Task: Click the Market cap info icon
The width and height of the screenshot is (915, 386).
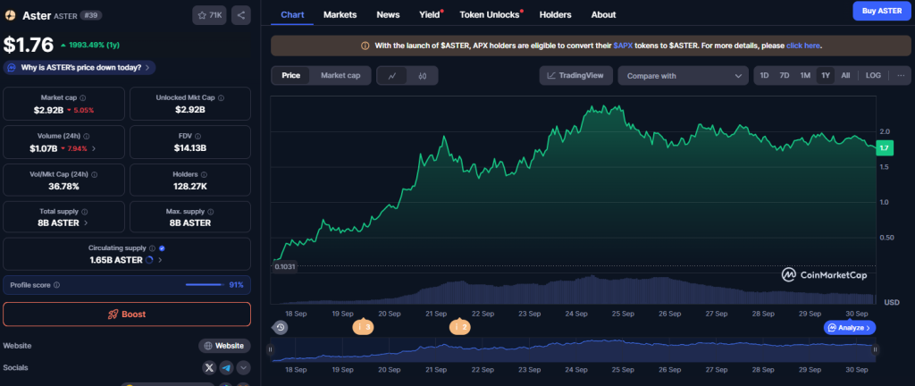Action: [x=83, y=97]
